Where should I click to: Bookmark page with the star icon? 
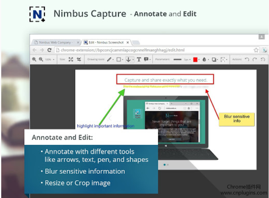256,50
